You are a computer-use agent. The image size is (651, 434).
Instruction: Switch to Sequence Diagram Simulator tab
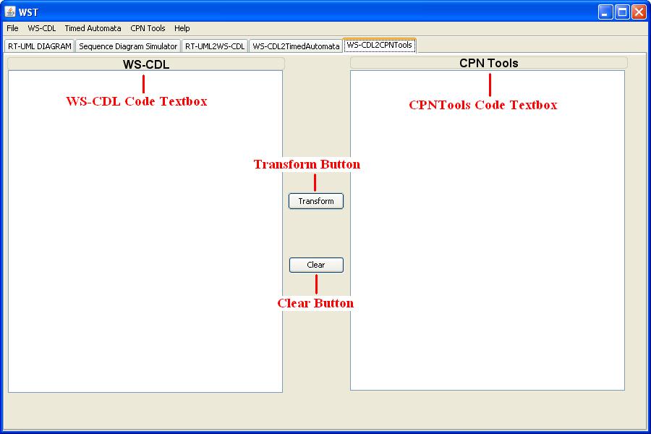point(128,46)
